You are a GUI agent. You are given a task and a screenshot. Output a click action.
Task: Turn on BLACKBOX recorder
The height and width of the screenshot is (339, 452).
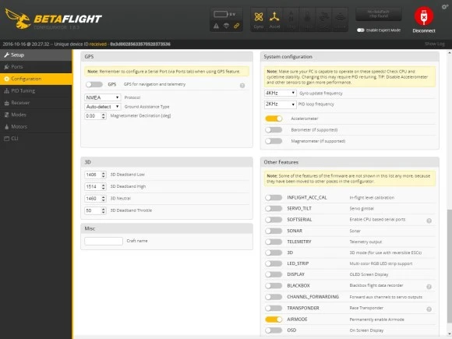point(274,286)
